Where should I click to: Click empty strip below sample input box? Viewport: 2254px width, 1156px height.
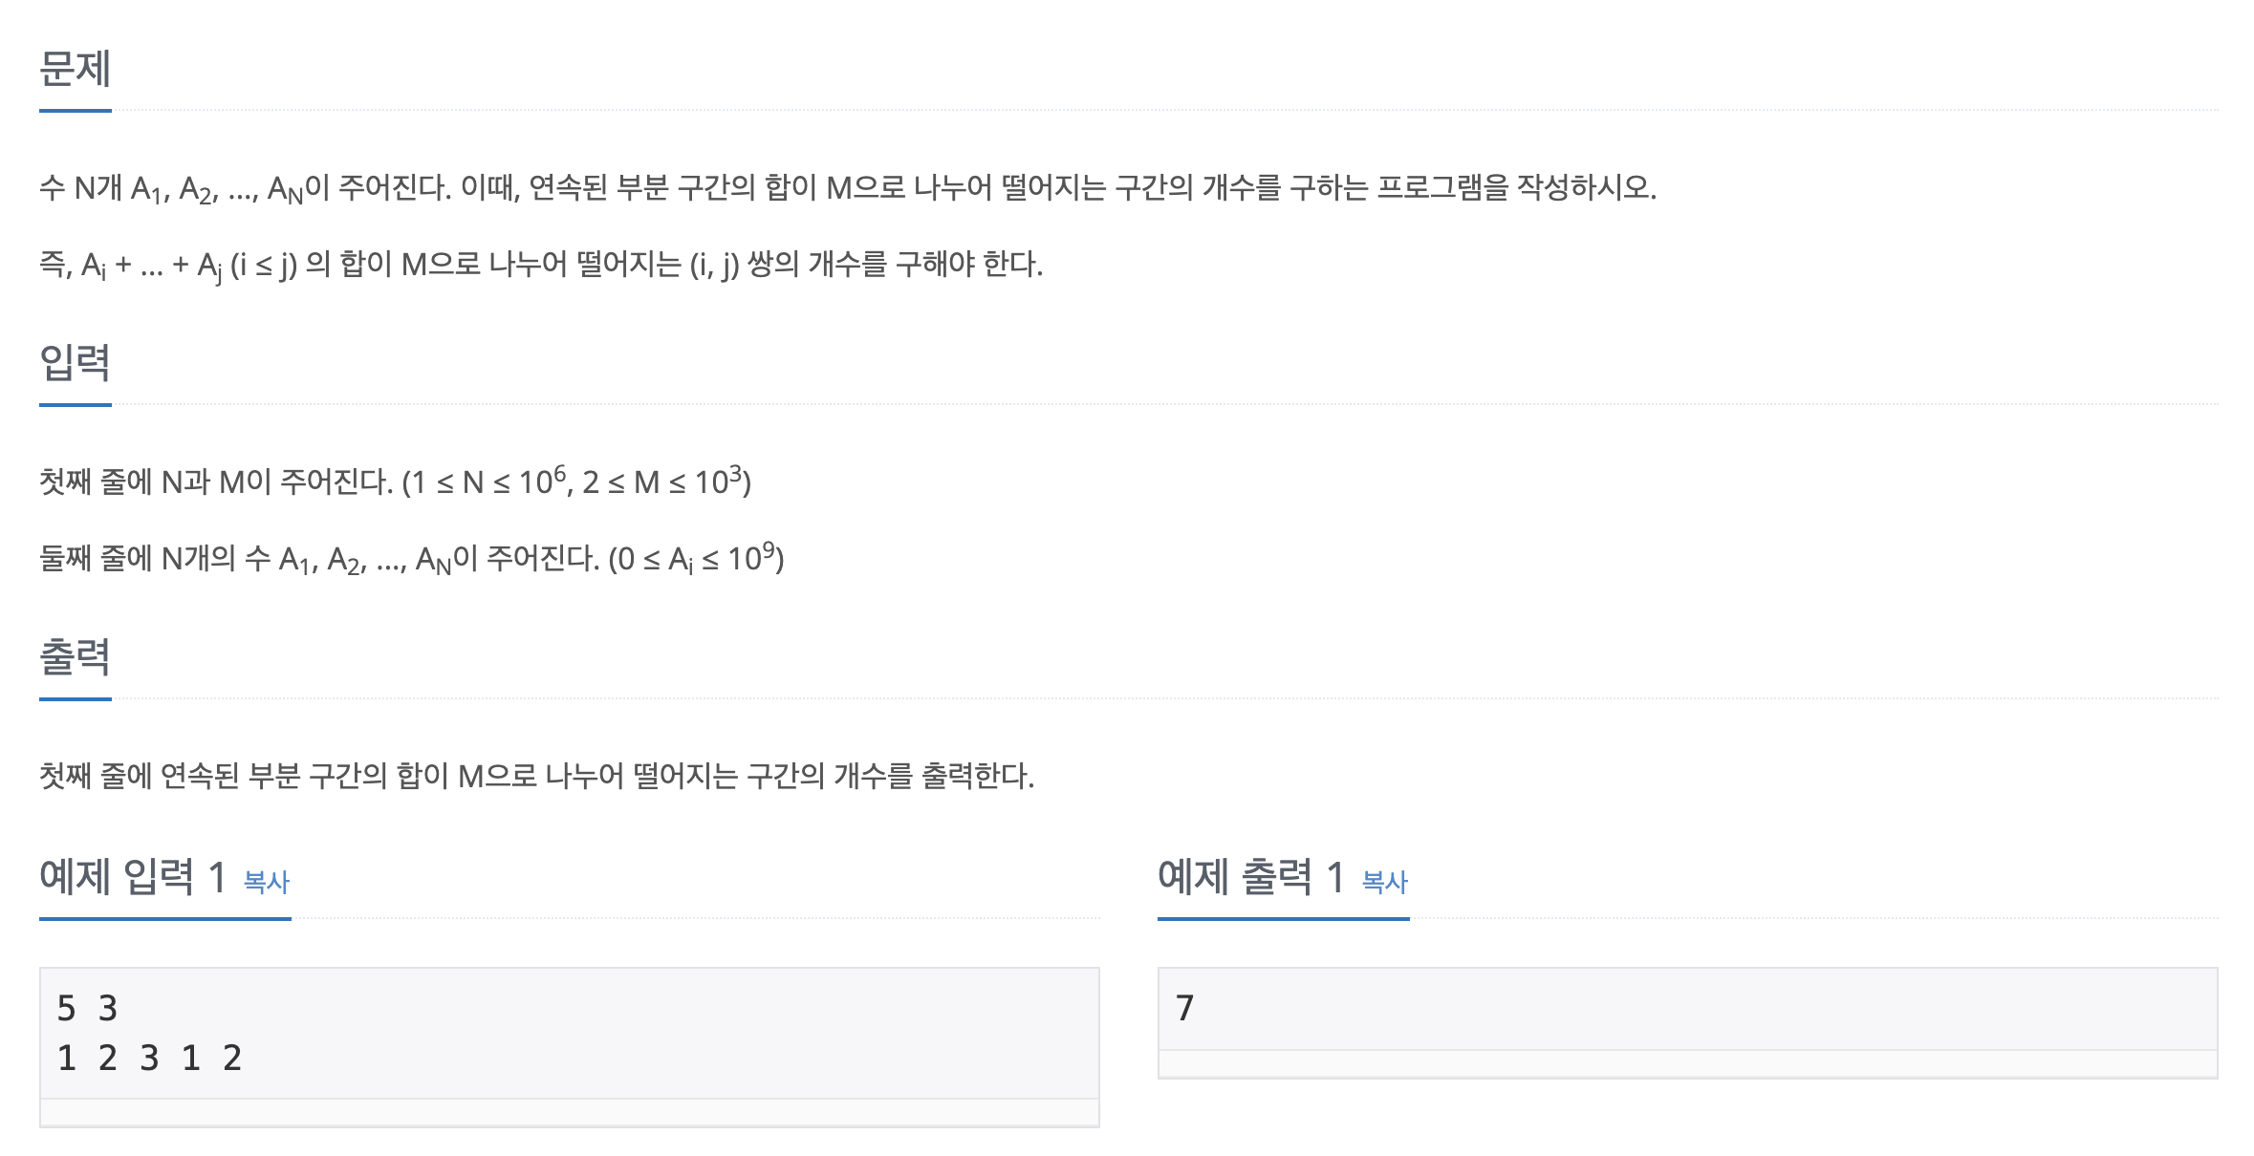coord(569,1113)
